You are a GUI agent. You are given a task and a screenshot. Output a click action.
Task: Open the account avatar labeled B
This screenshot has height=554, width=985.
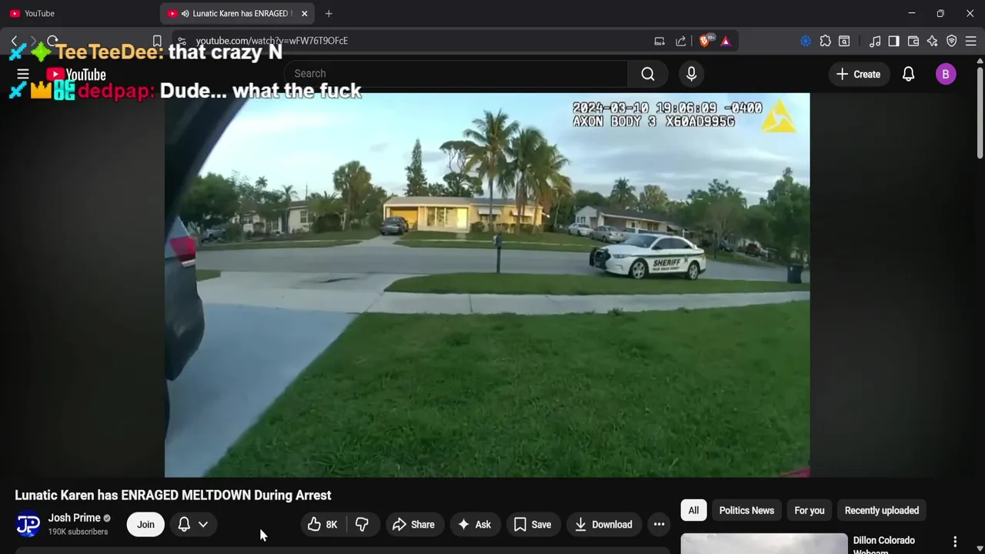[946, 74]
